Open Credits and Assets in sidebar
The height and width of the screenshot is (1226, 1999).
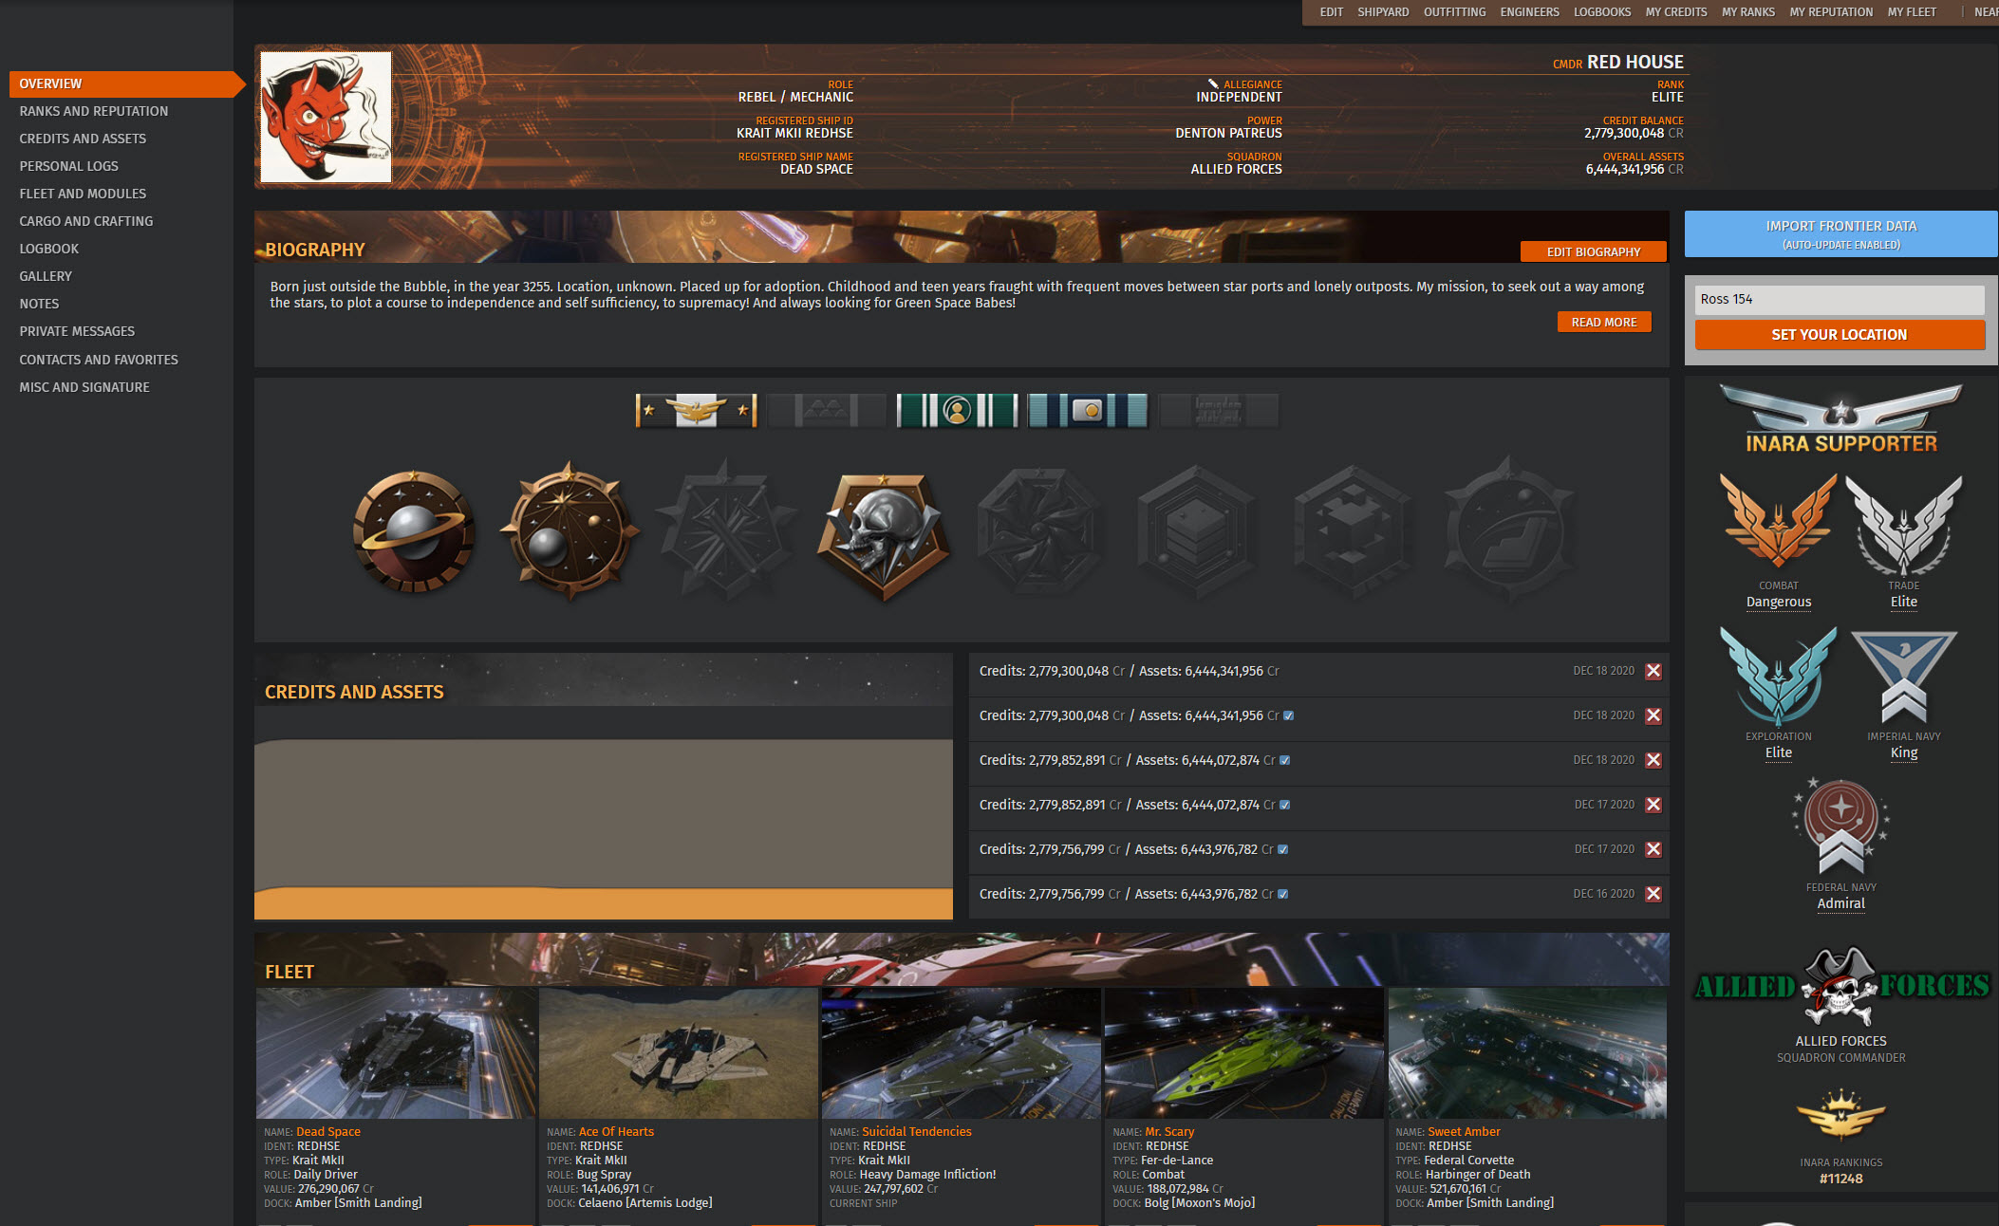[83, 139]
